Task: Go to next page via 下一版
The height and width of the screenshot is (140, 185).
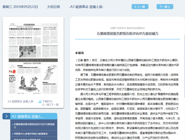Action: [55, 105]
